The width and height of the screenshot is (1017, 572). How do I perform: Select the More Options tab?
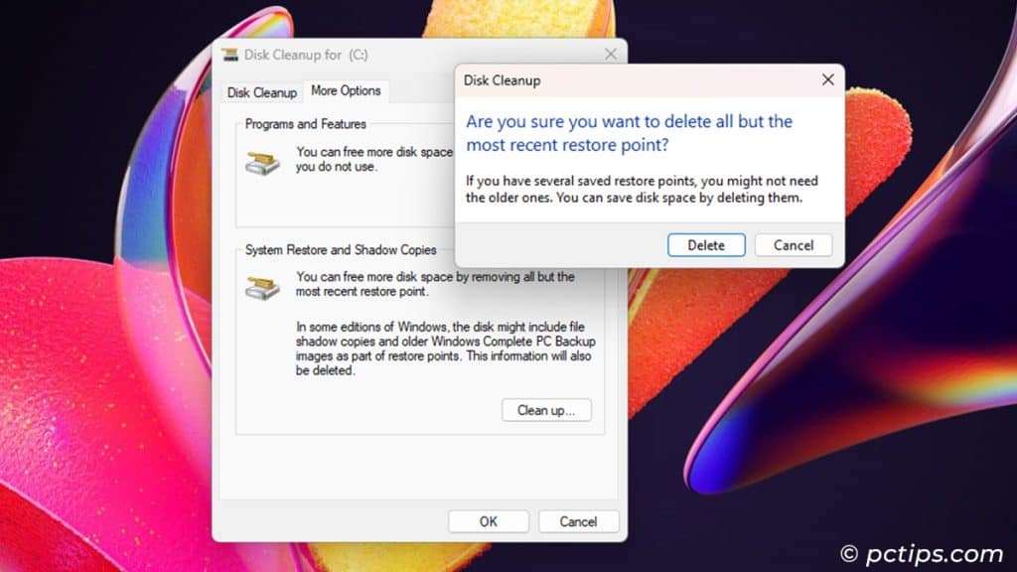coord(346,90)
